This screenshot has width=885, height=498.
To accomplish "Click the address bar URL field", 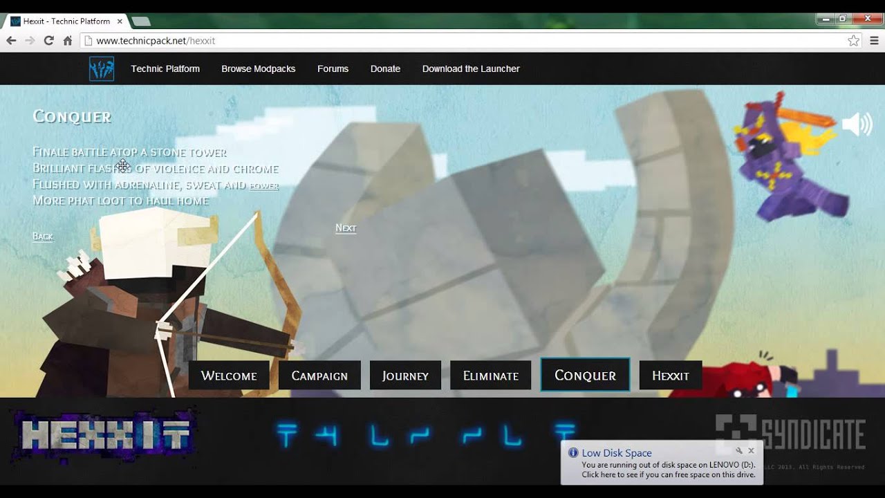I will click(x=463, y=41).
